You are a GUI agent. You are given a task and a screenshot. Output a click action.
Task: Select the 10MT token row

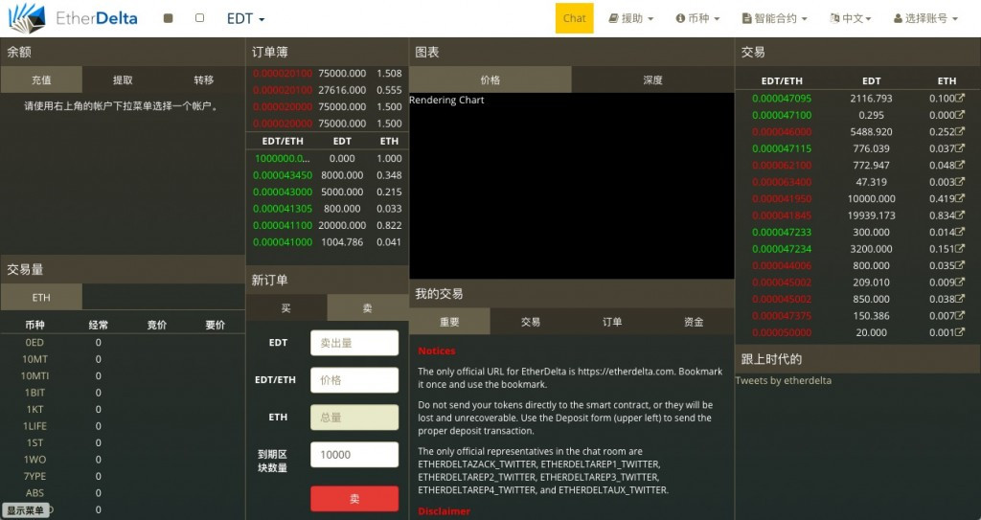pos(123,359)
